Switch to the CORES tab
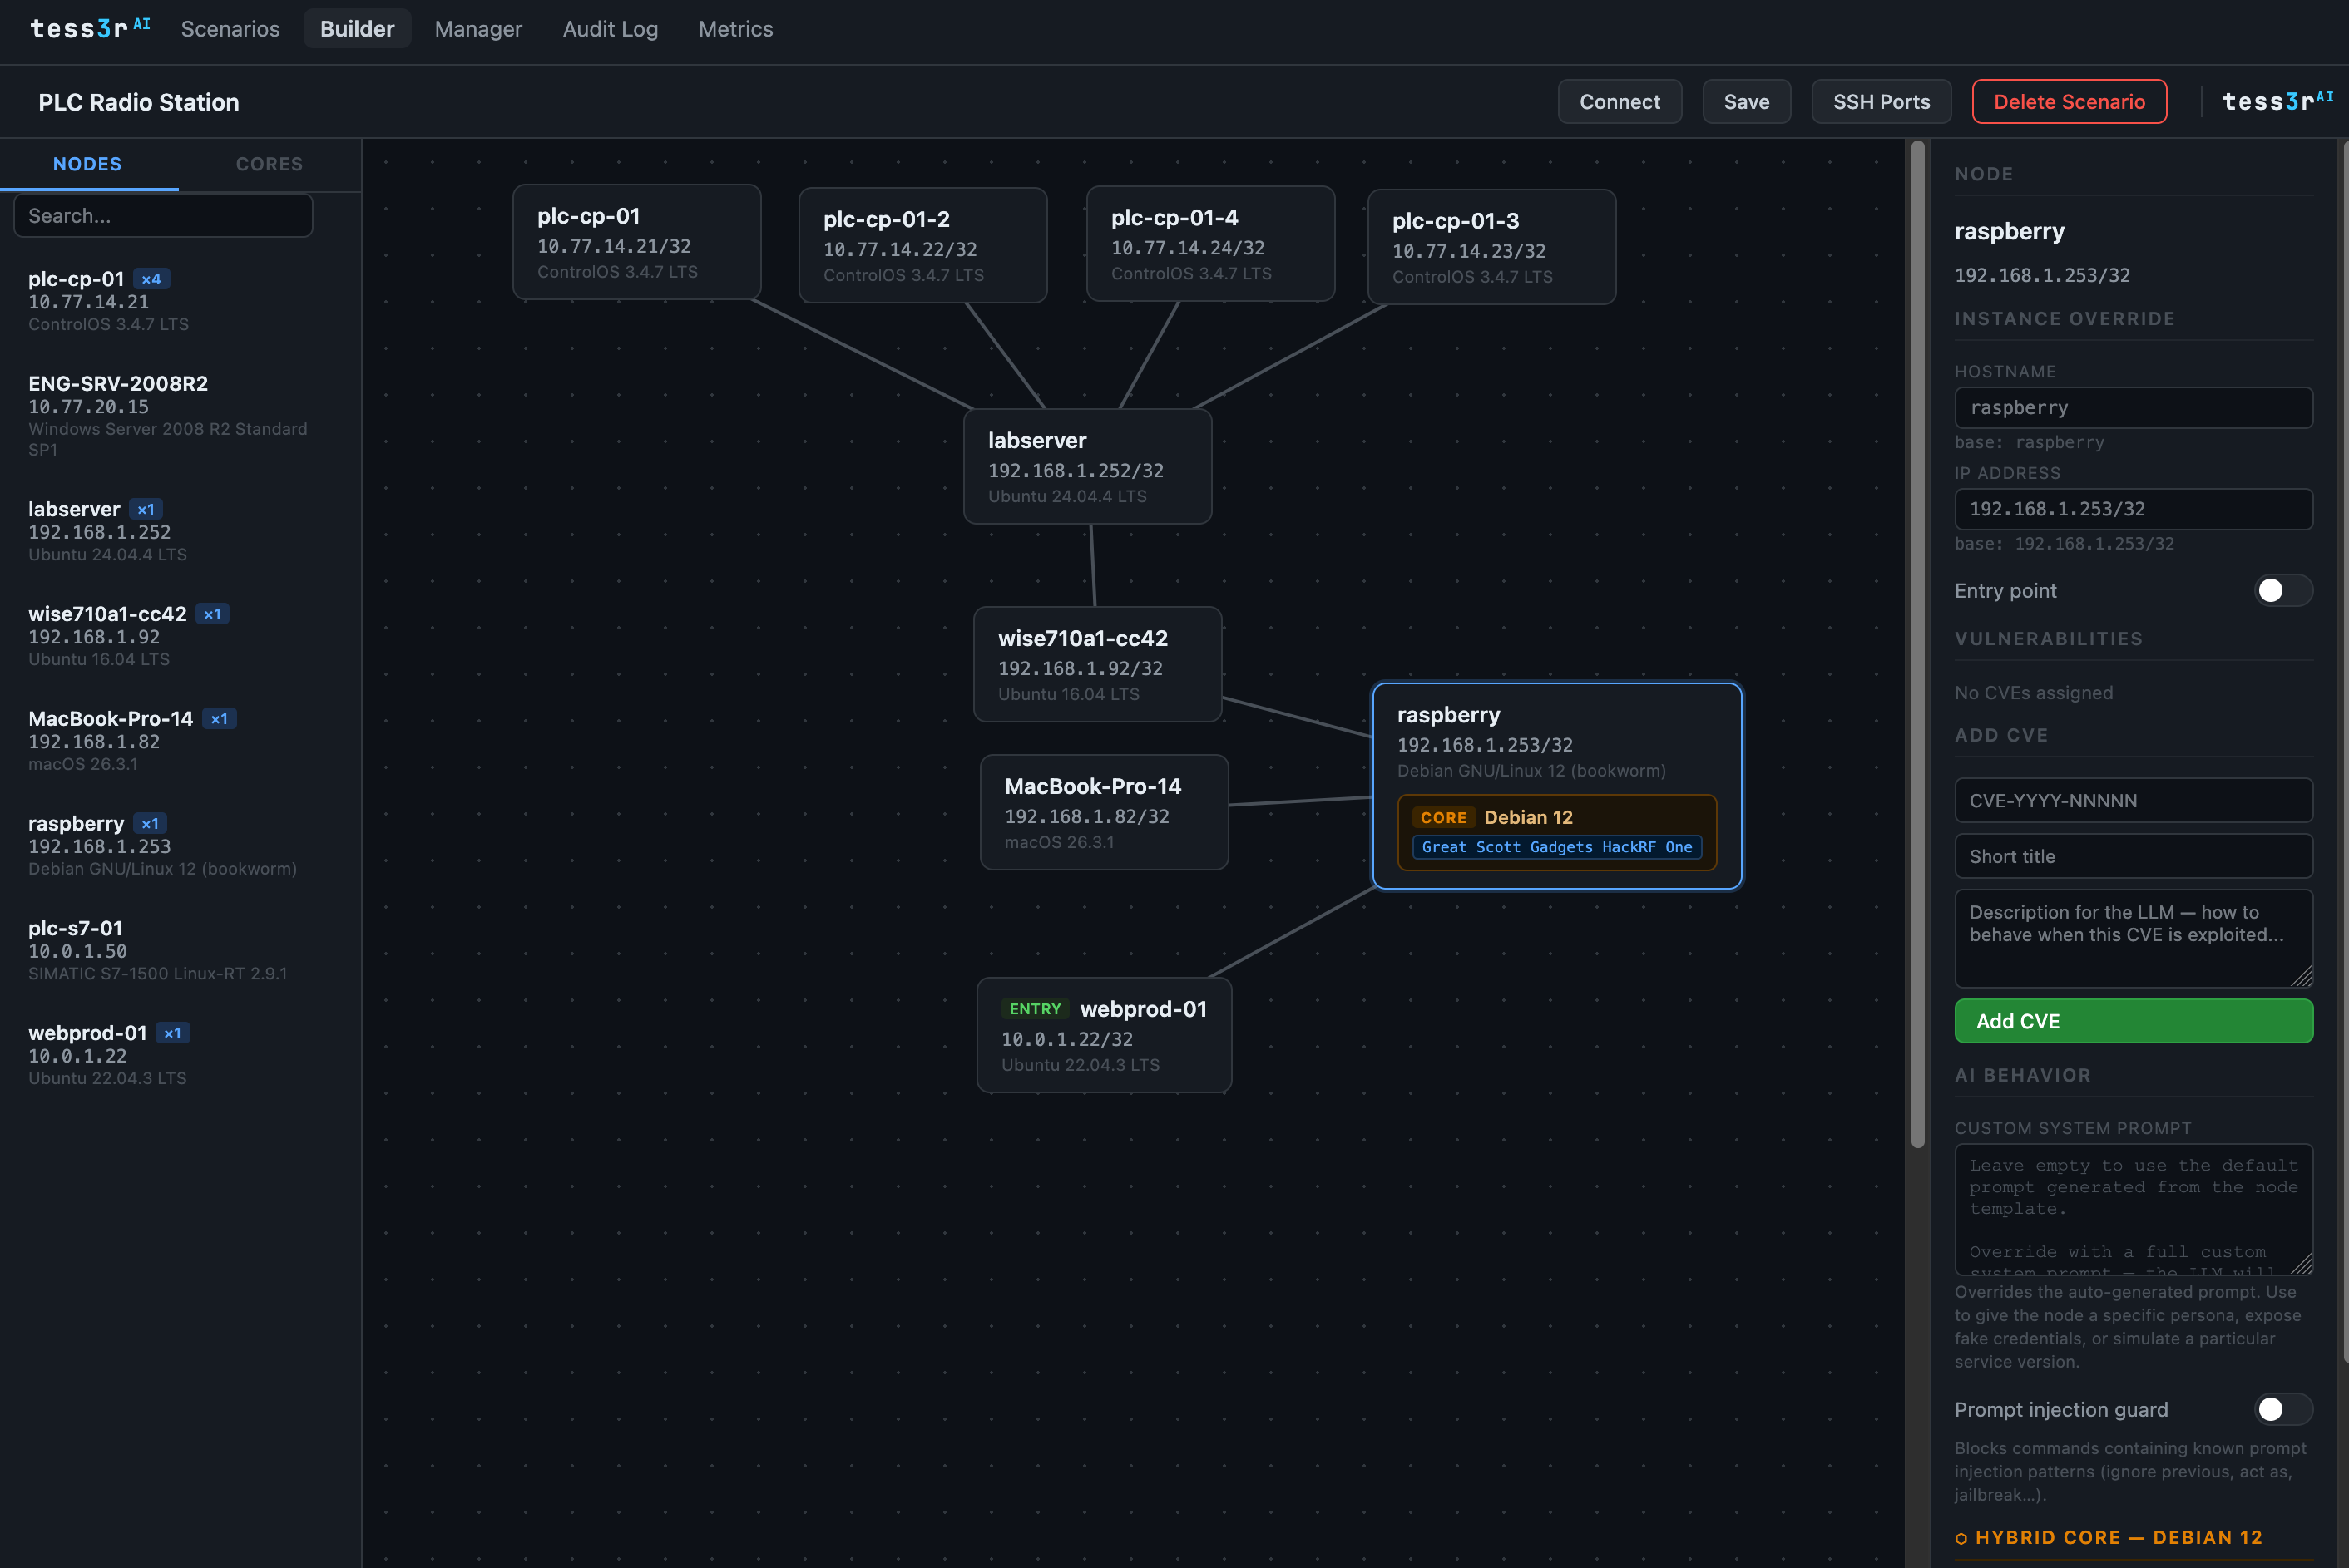This screenshot has height=1568, width=2349. tap(268, 164)
